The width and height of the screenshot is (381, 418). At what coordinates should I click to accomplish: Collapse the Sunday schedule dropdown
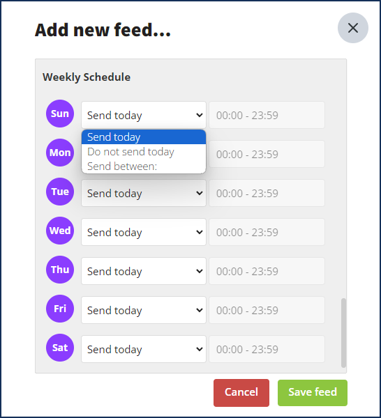[x=144, y=115]
